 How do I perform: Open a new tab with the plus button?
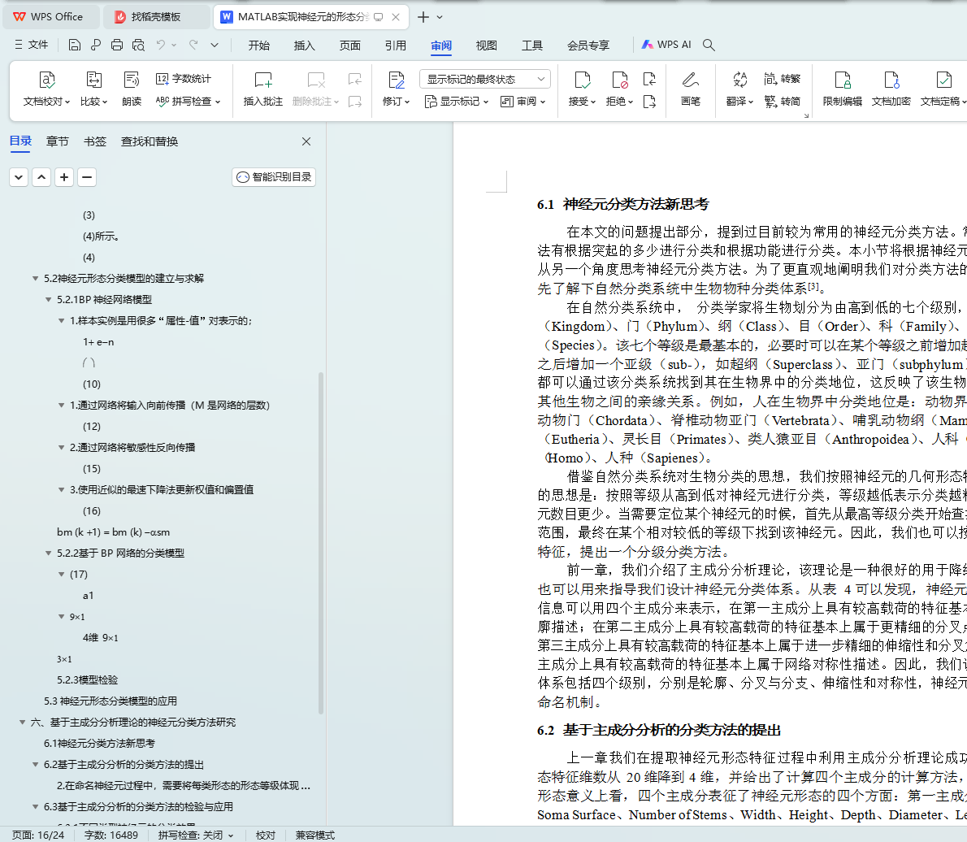point(423,17)
